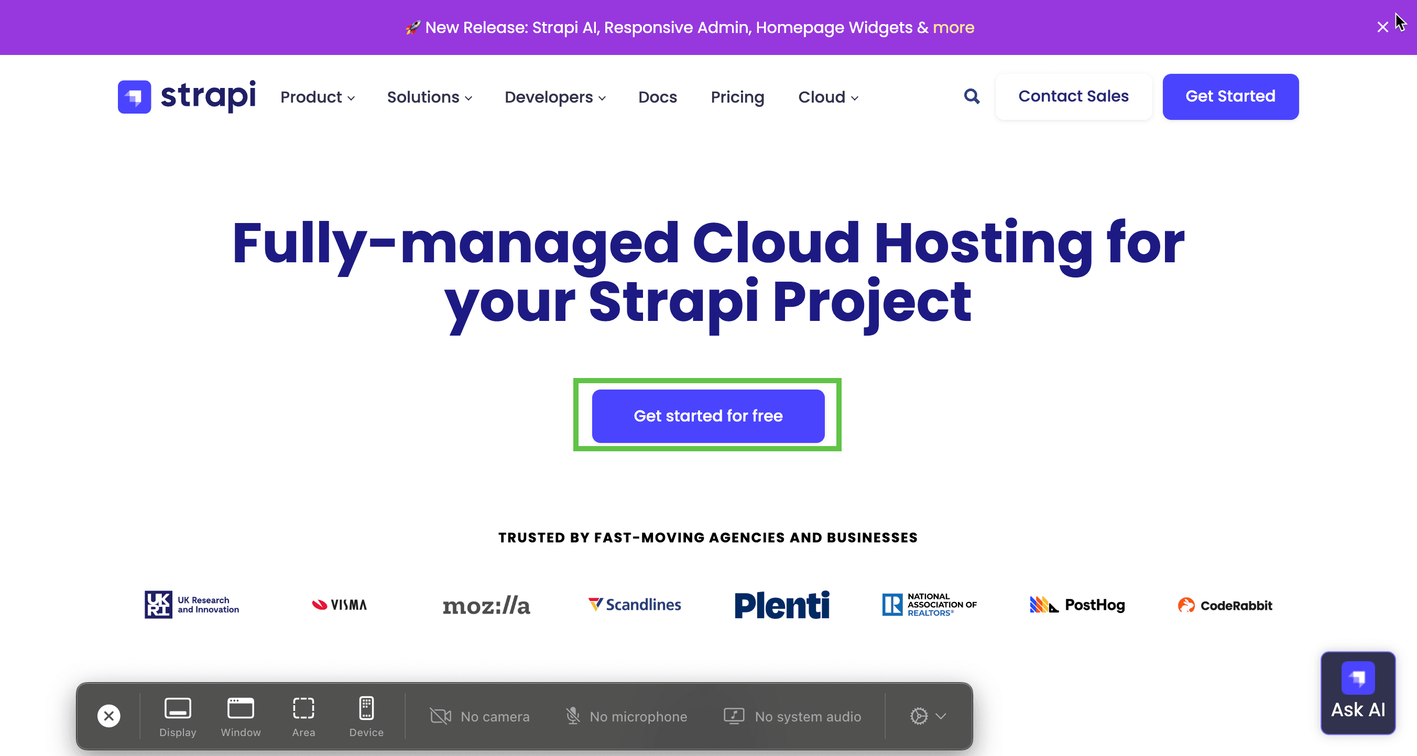Click the UK Research and Innovation logo
The image size is (1417, 756).
click(191, 604)
